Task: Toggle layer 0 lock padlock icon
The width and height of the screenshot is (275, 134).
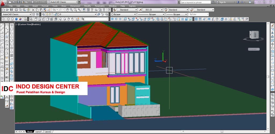Action: point(55,14)
